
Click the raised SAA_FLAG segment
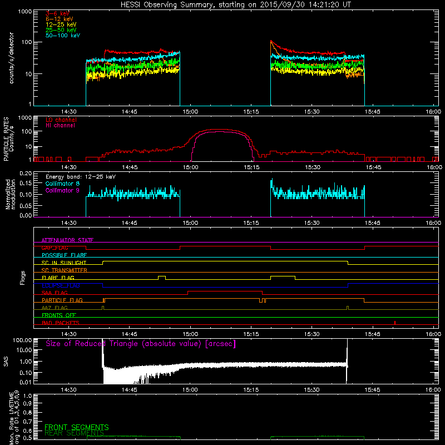[225, 291]
